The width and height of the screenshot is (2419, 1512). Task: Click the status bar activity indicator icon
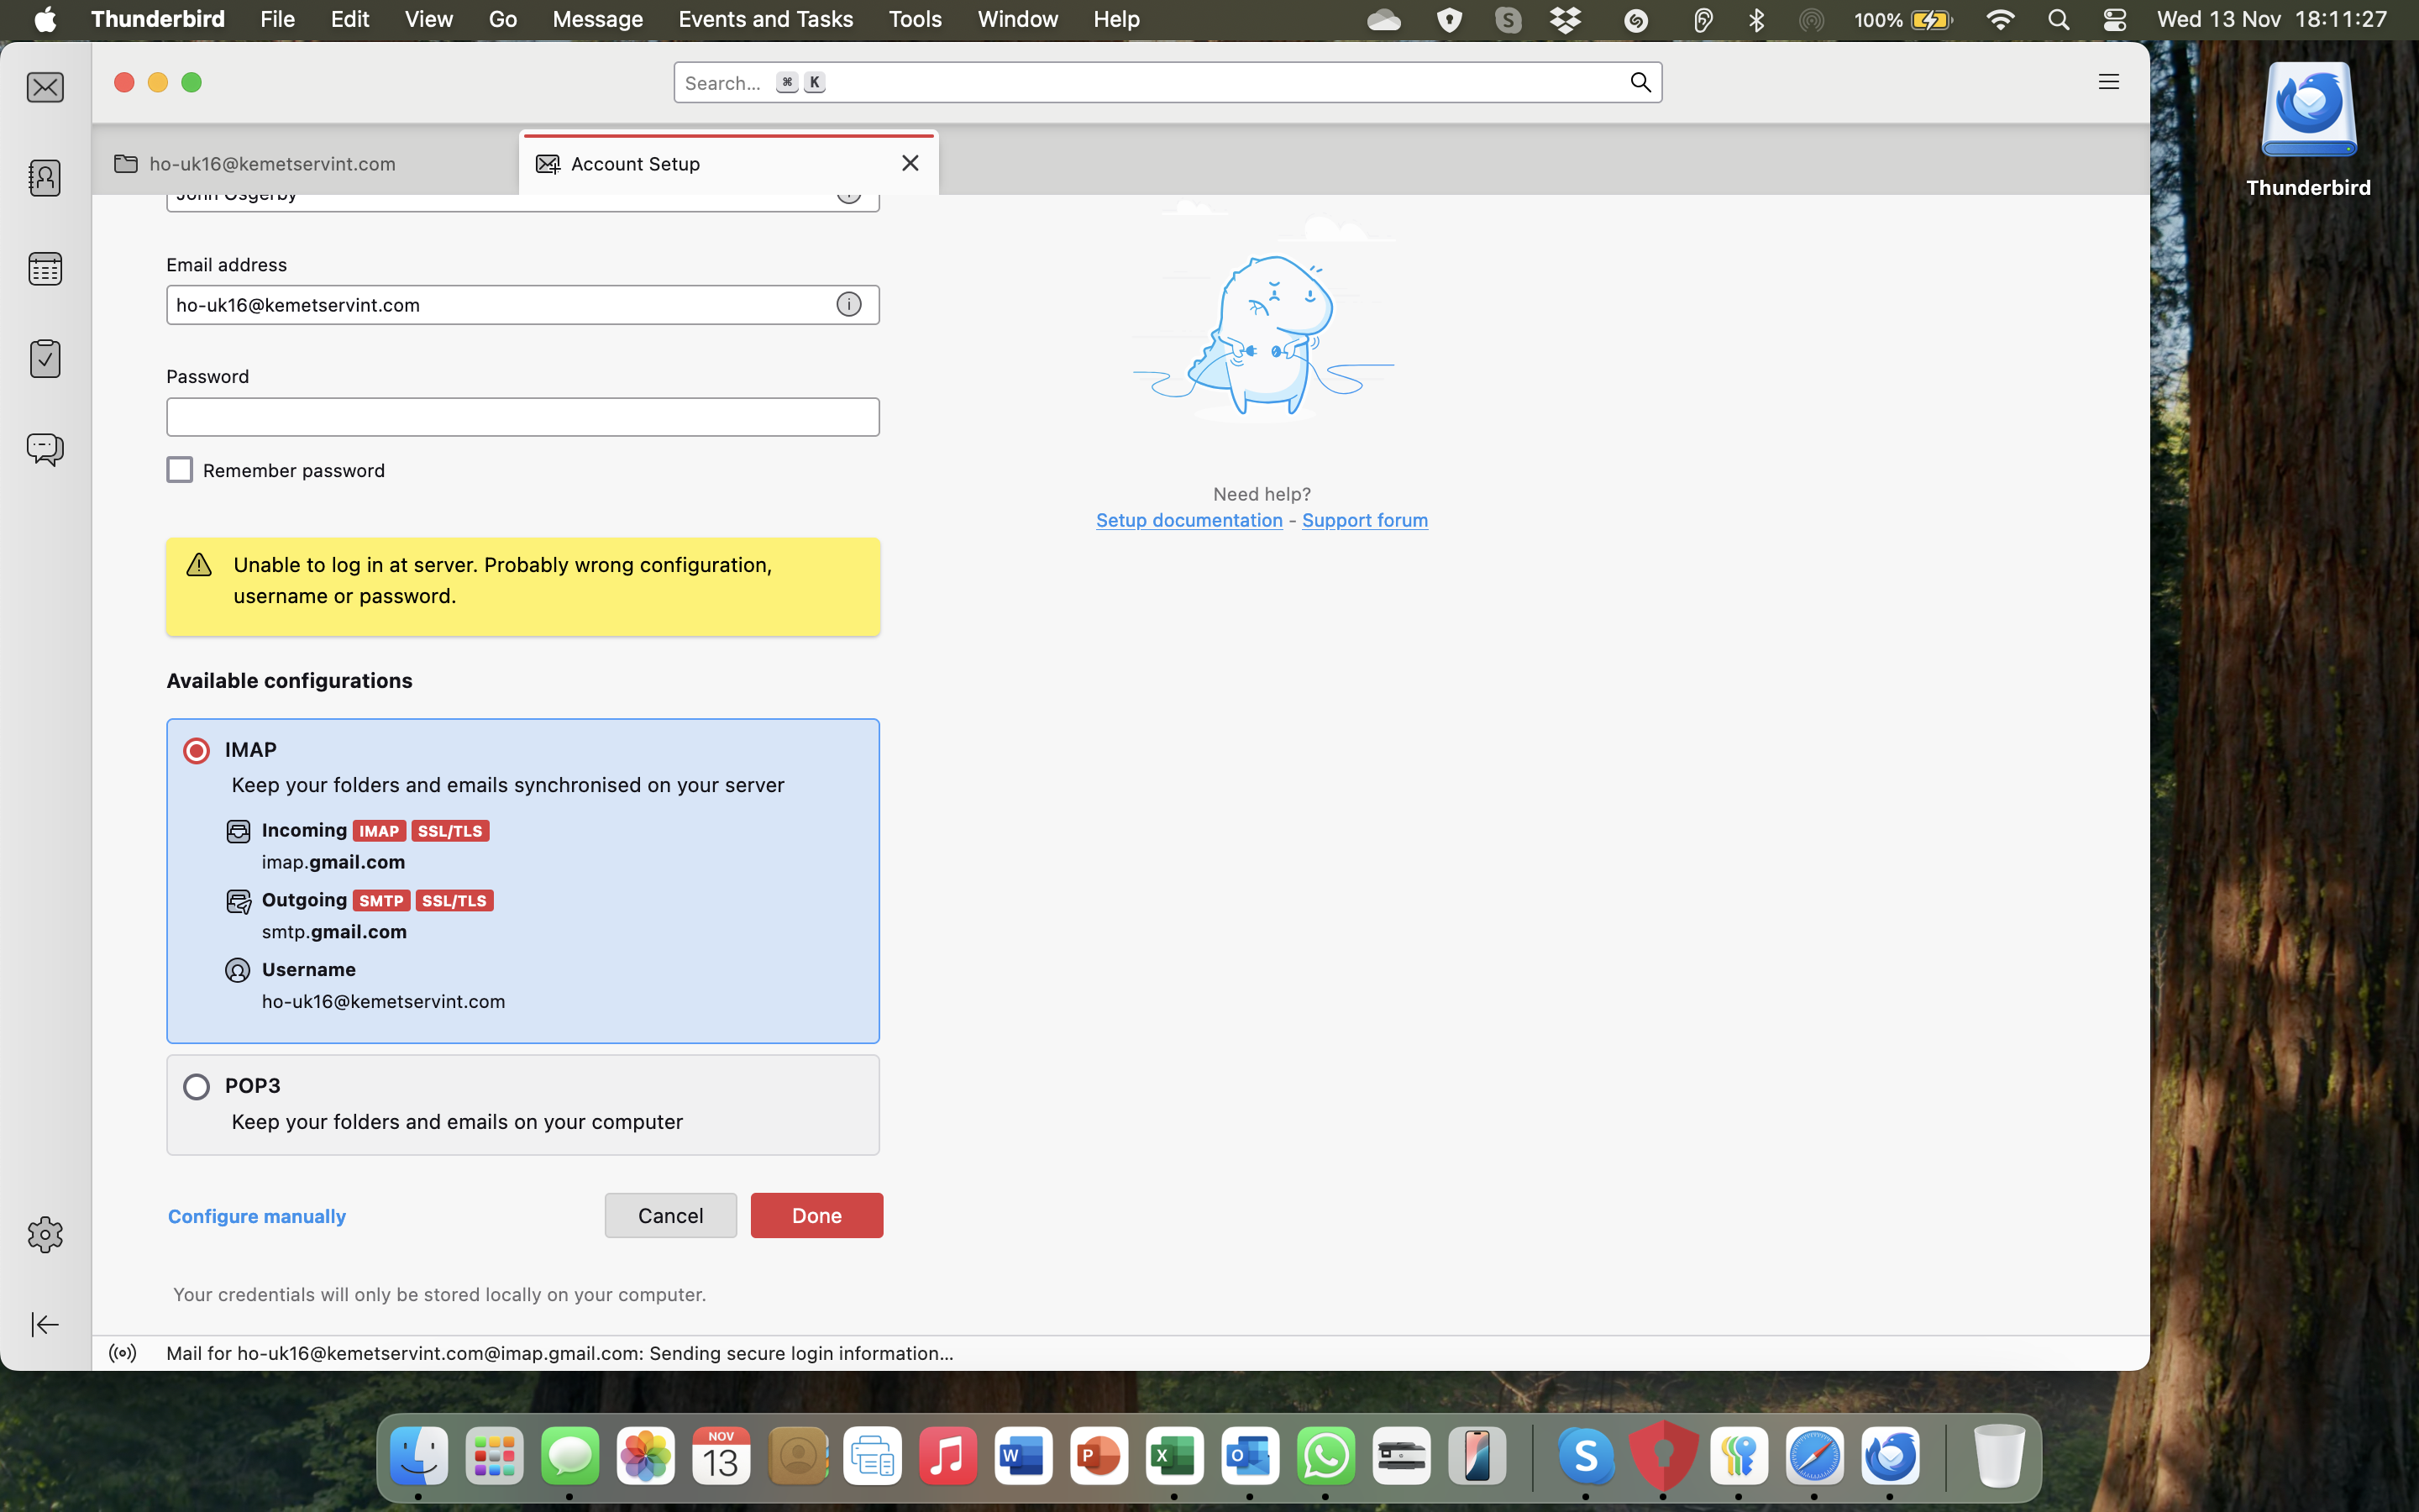tap(123, 1353)
